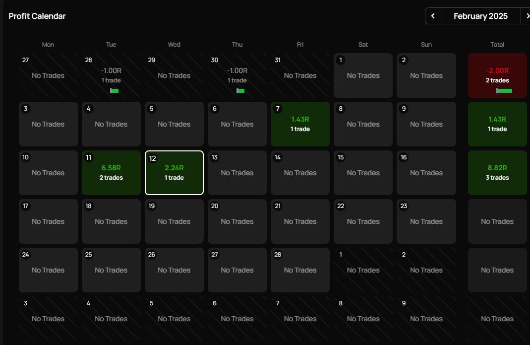Select the February 23 day cell
This screenshot has width=530, height=345.
(x=426, y=221)
